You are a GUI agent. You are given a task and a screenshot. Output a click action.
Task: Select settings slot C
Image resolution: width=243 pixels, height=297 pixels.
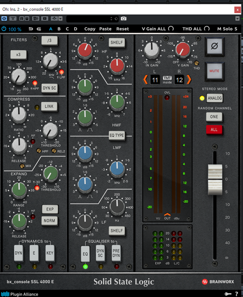coord(67,29)
